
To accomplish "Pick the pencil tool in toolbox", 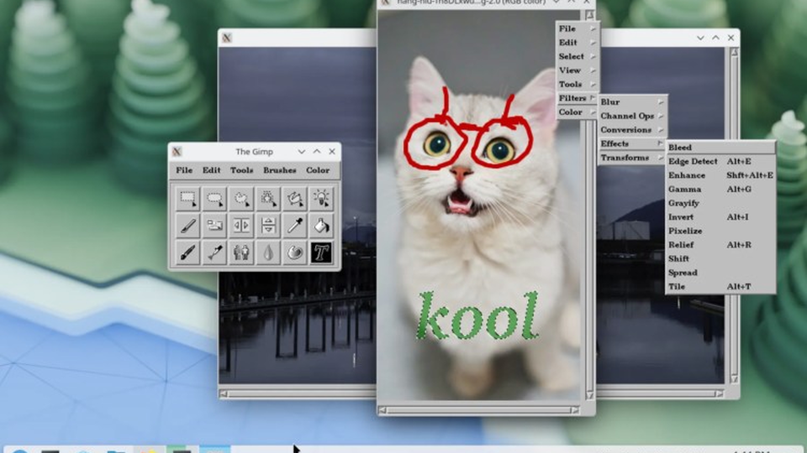I will tap(187, 226).
